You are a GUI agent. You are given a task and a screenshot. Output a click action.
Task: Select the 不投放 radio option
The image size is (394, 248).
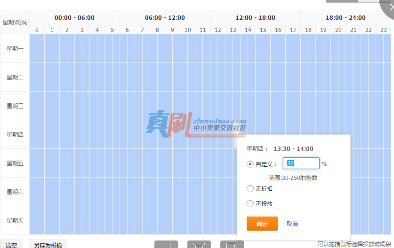[250, 204]
